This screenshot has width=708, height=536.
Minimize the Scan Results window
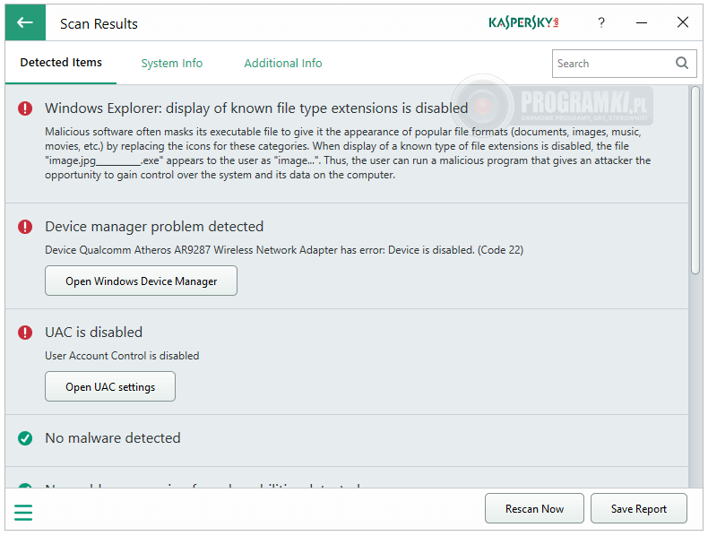642,22
